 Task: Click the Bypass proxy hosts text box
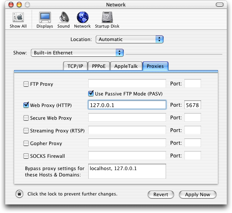pos(127,171)
